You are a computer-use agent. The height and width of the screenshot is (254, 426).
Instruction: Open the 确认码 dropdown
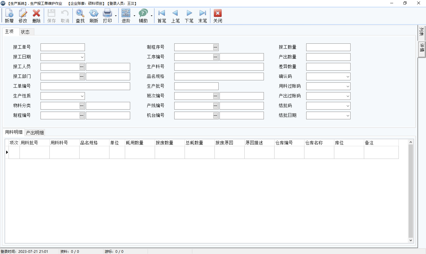pos(348,76)
